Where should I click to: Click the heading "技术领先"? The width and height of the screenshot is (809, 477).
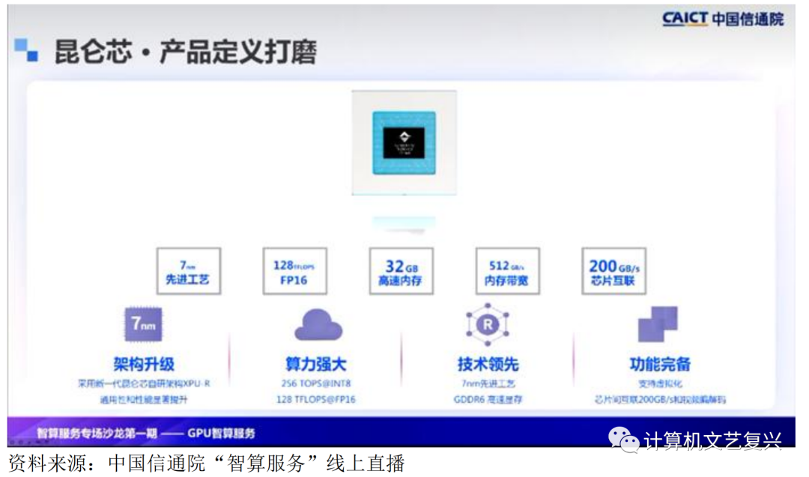(488, 364)
